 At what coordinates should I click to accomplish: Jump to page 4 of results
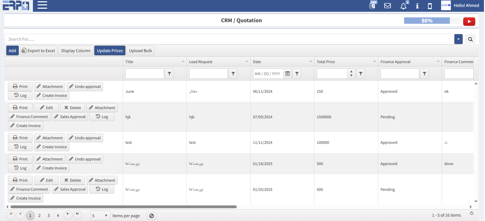pyautogui.click(x=58, y=215)
